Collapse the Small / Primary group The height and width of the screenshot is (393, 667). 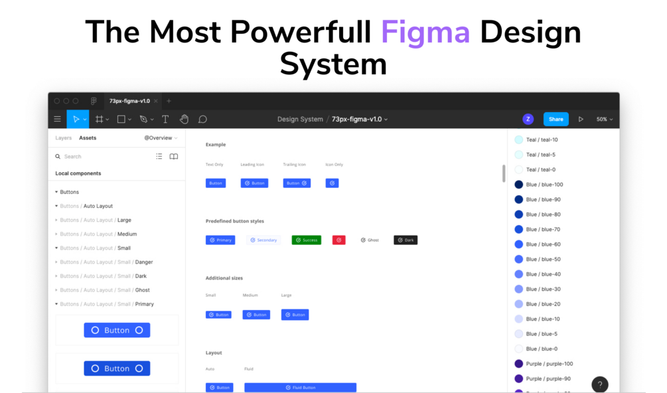click(56, 304)
